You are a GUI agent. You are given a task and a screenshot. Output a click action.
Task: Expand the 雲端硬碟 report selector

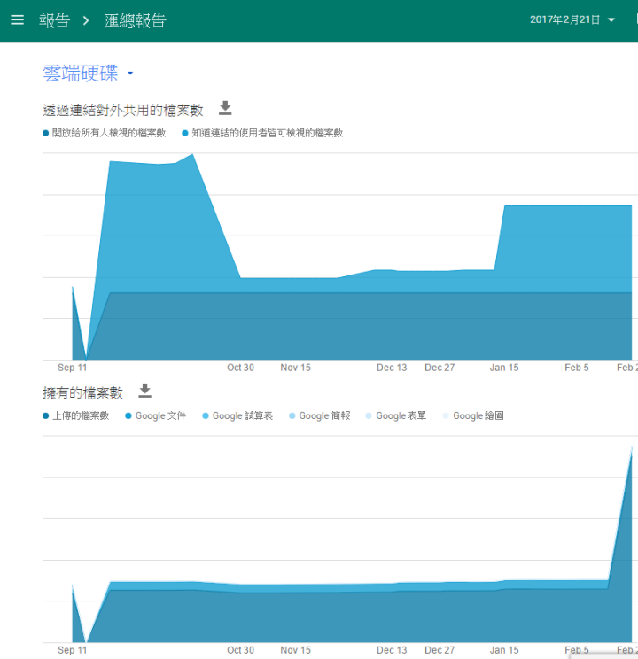[89, 74]
